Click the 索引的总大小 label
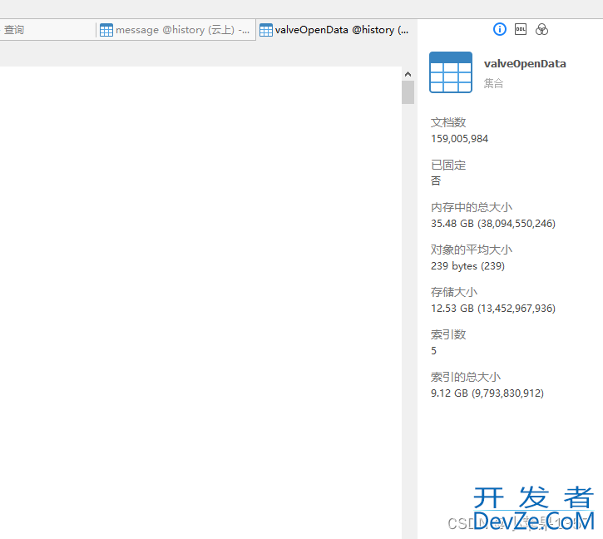Screen dimensions: 603x539 (x=466, y=377)
